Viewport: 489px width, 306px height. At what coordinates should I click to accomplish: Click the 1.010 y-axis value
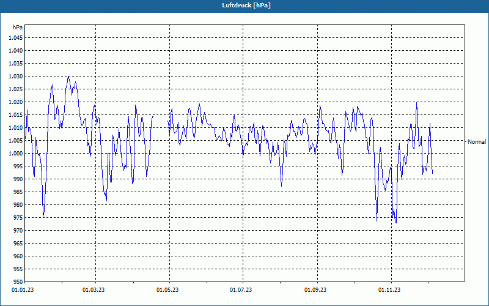(16, 128)
